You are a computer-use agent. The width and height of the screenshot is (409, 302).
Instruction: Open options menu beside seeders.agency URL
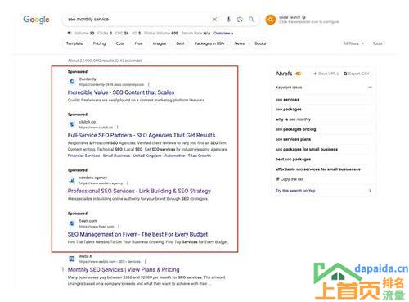[128, 183]
